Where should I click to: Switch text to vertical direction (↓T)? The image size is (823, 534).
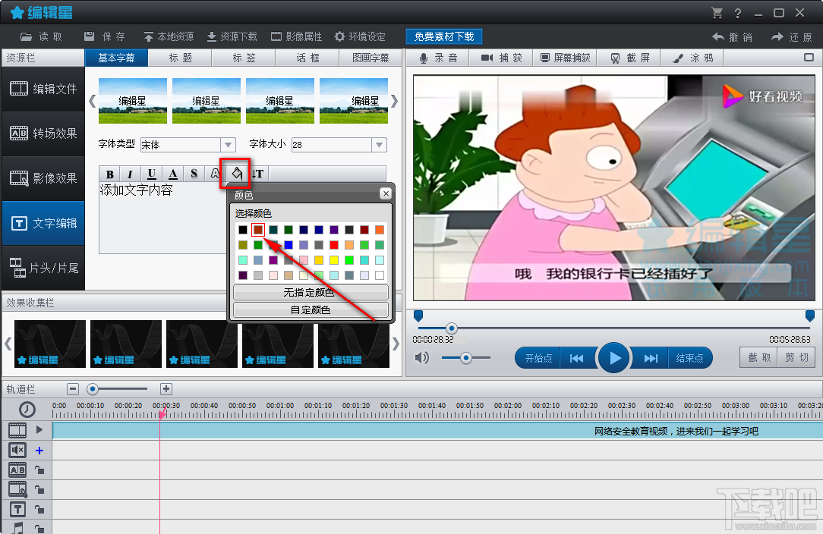pos(257,174)
